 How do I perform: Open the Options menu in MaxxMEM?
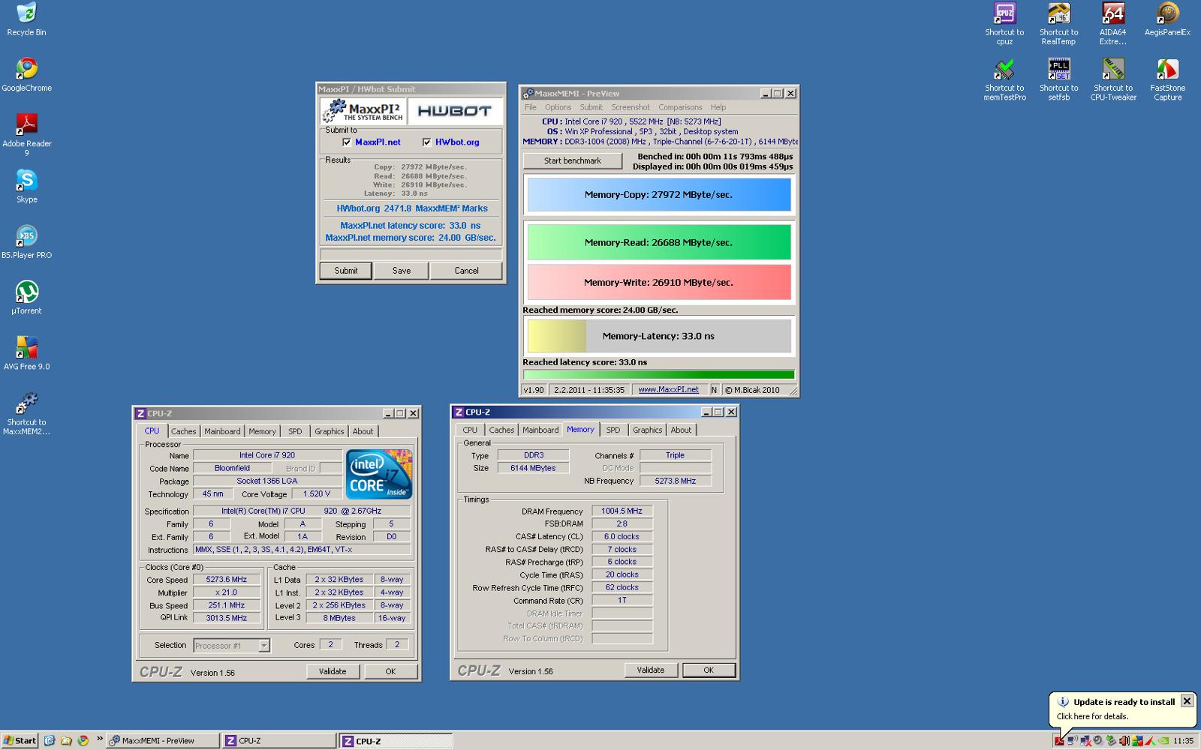558,107
